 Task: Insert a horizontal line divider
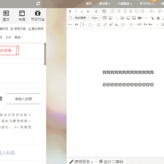pos(146,18)
